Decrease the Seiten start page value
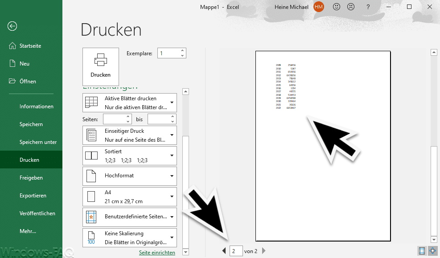Image resolution: width=440 pixels, height=258 pixels. (128, 122)
